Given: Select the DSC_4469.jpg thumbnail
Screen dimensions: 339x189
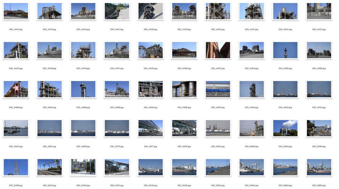Looking at the screenshot, I should click(x=319, y=50).
